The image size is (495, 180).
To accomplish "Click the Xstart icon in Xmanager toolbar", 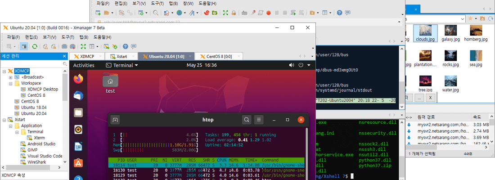I will click(107, 46).
